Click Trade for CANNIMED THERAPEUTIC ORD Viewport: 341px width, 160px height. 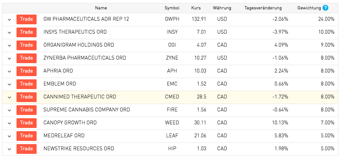(x=27, y=97)
